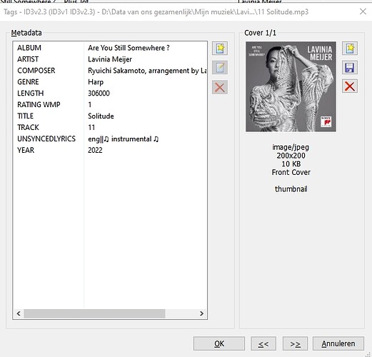
Task: Go to next file with >> button
Action: (x=295, y=343)
